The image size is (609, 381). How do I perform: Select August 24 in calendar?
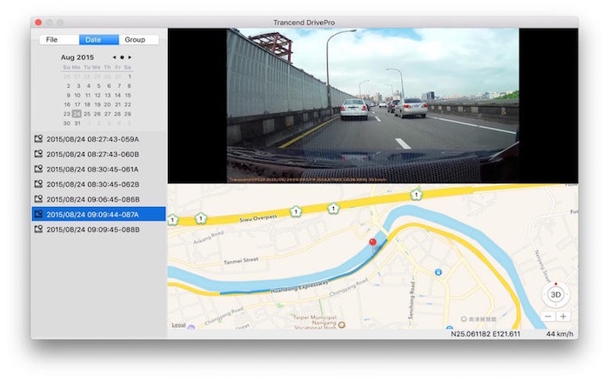click(77, 114)
